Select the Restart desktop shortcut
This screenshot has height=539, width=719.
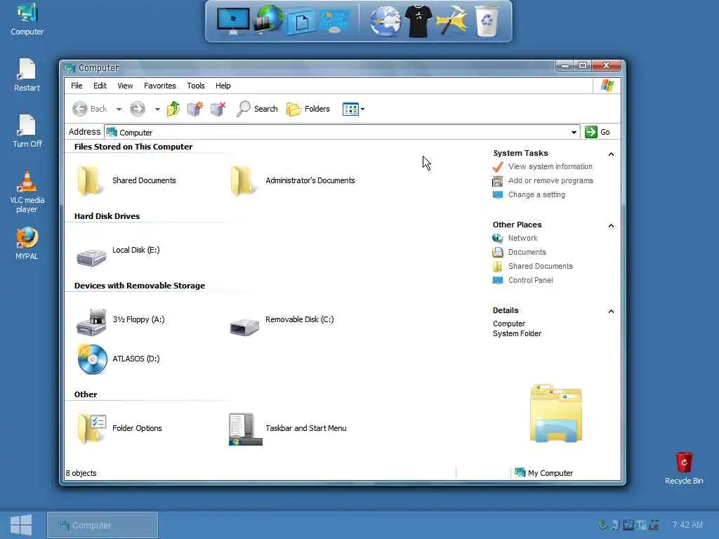pyautogui.click(x=27, y=75)
